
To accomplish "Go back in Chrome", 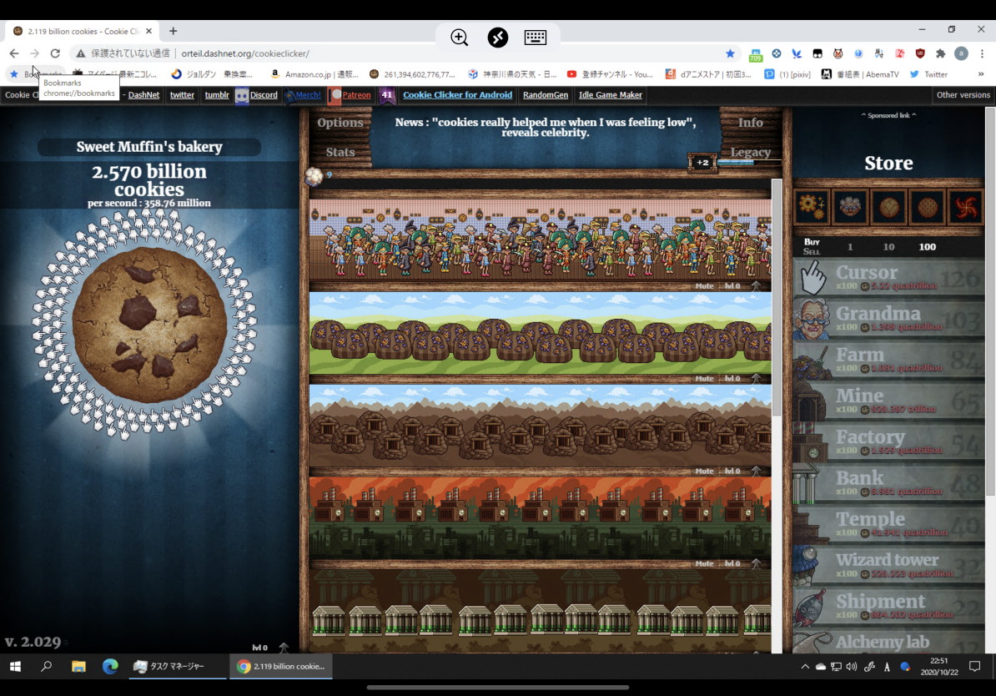I will point(14,53).
